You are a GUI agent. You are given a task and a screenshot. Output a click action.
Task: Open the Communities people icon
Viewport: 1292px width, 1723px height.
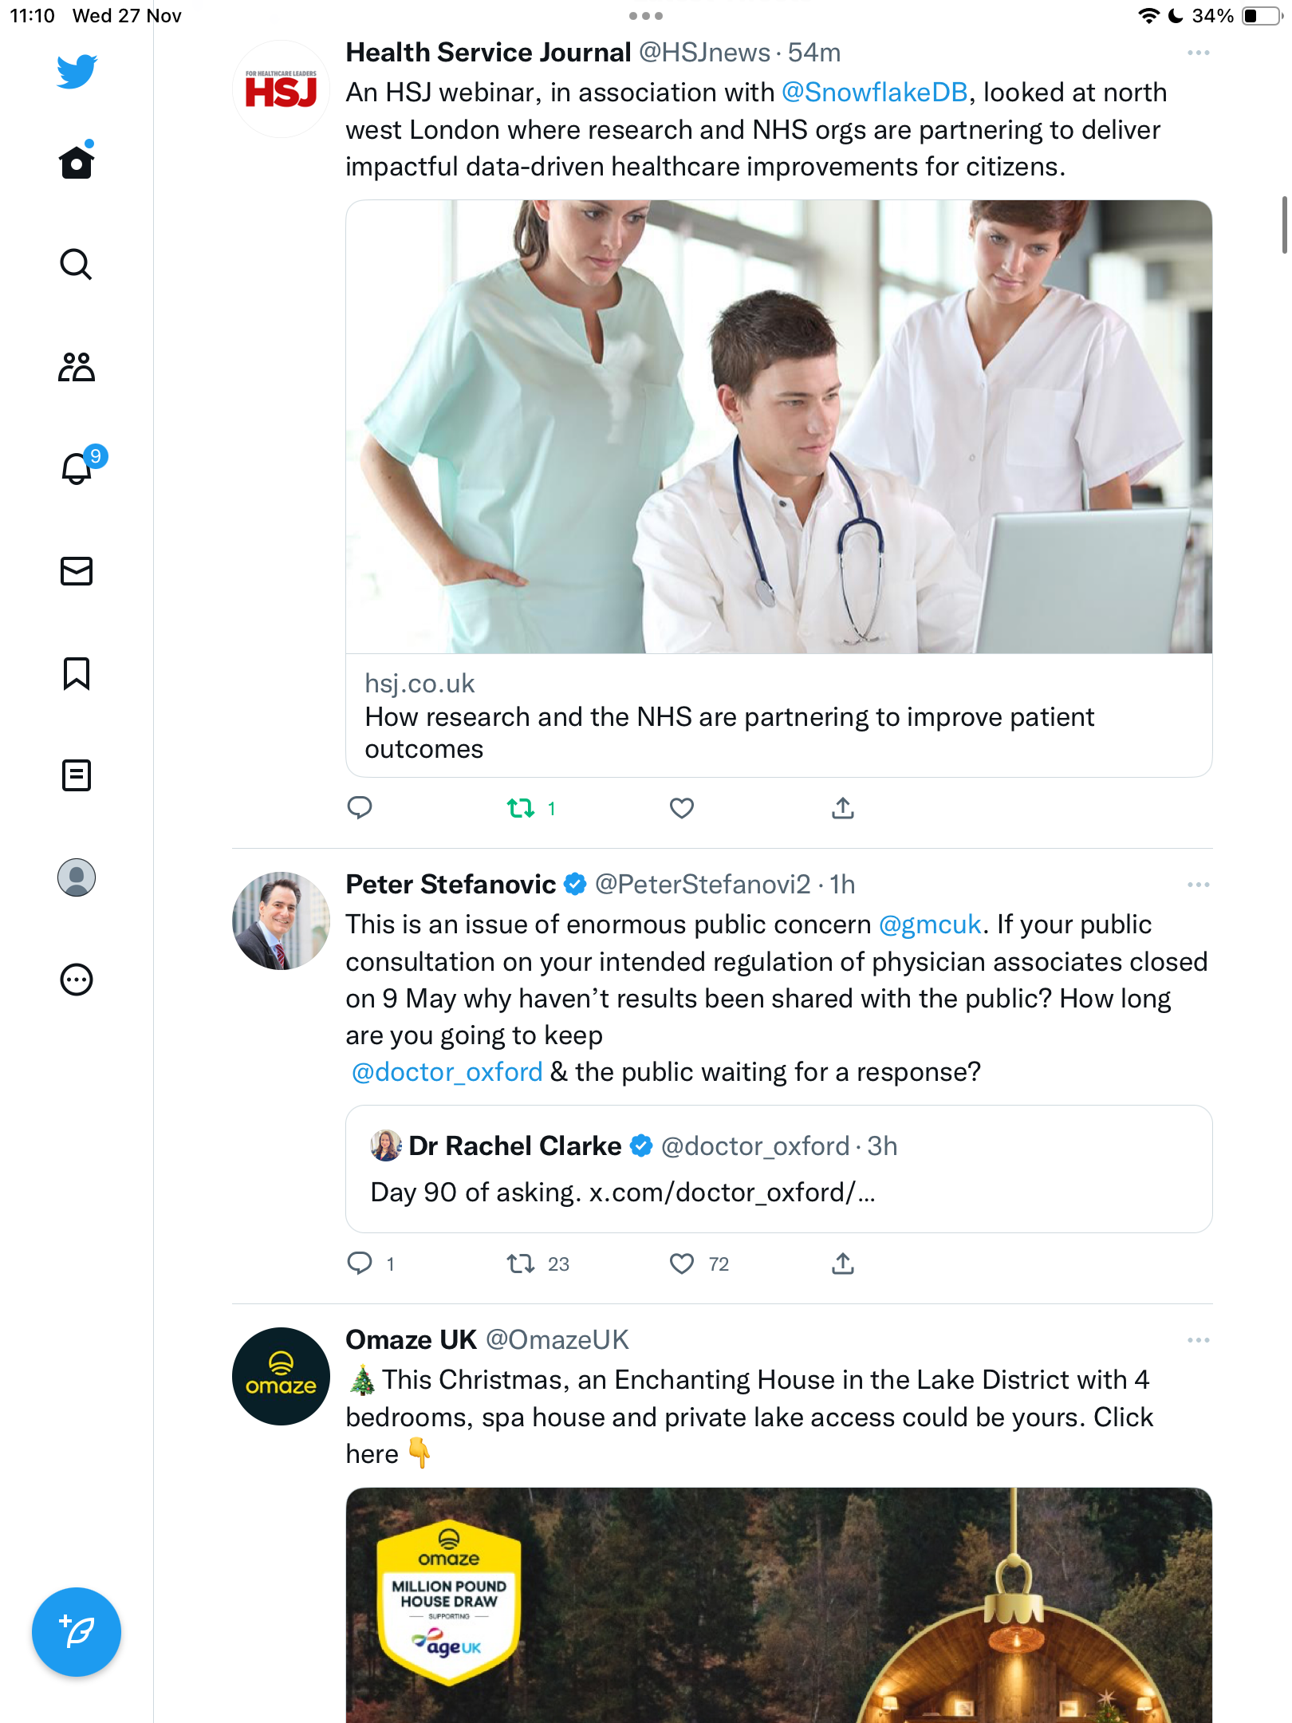point(77,367)
